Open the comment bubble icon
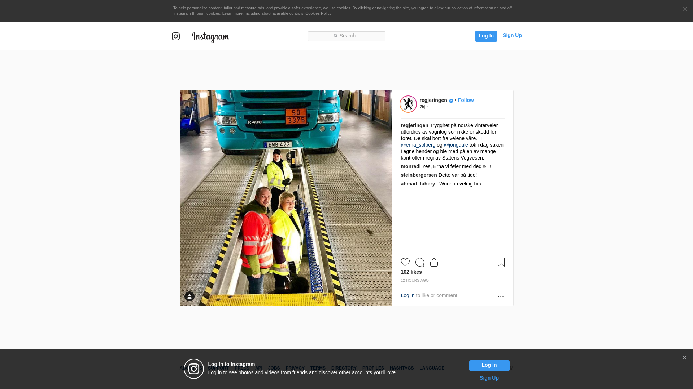693x389 pixels. point(419,262)
